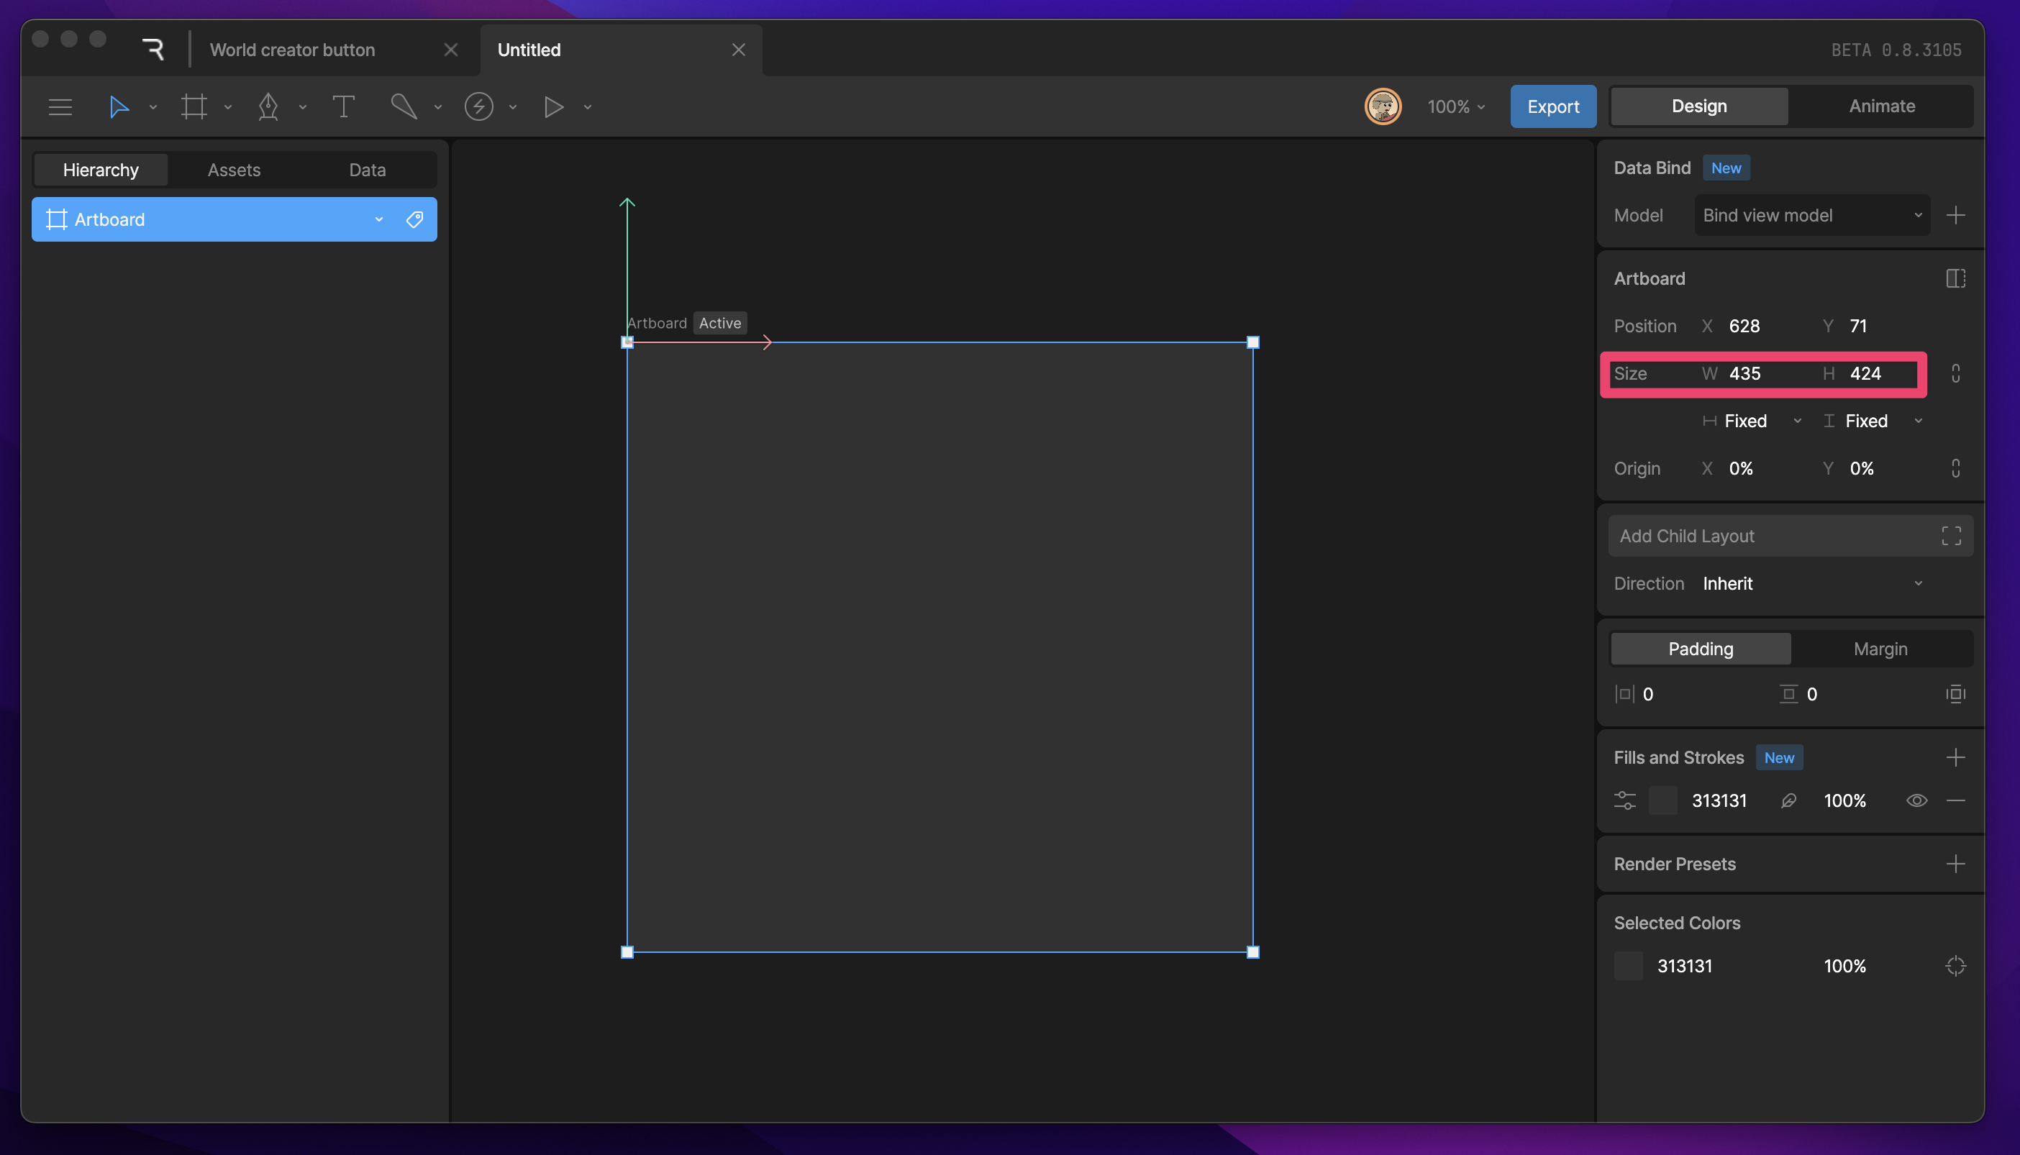Click the 313131 fill color swatch
Viewport: 2020px width, 1155px height.
1663,800
